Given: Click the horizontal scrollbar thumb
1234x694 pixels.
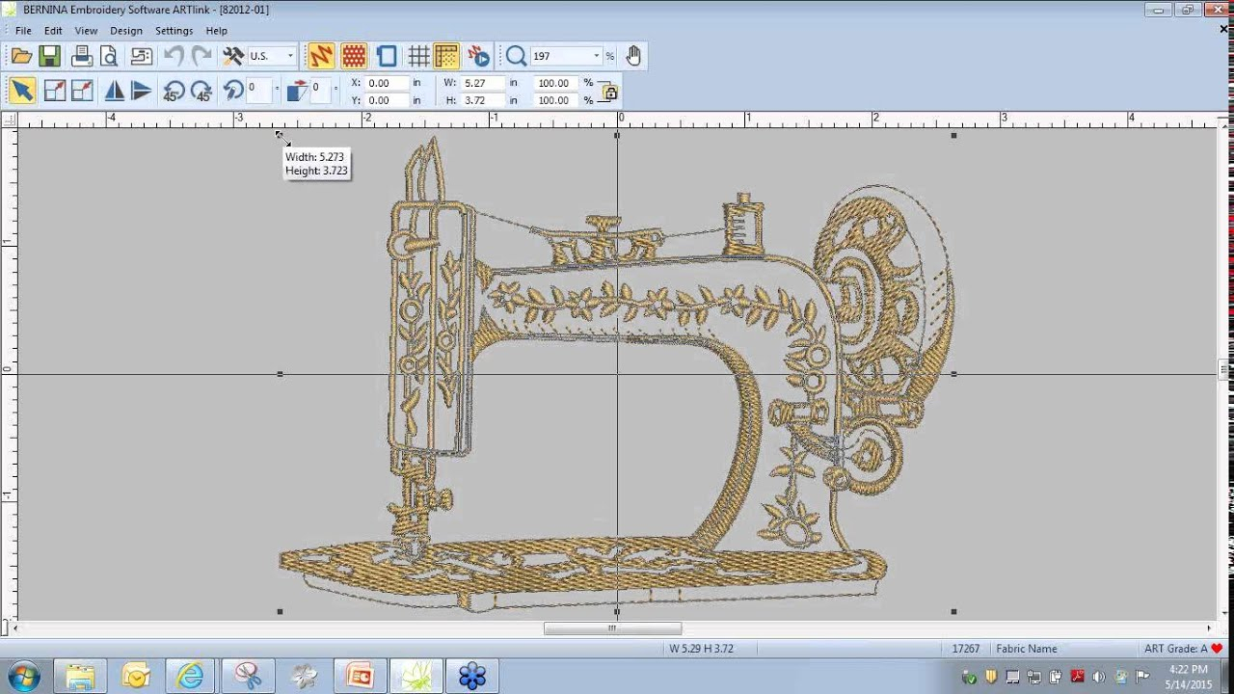Looking at the screenshot, I should [612, 628].
